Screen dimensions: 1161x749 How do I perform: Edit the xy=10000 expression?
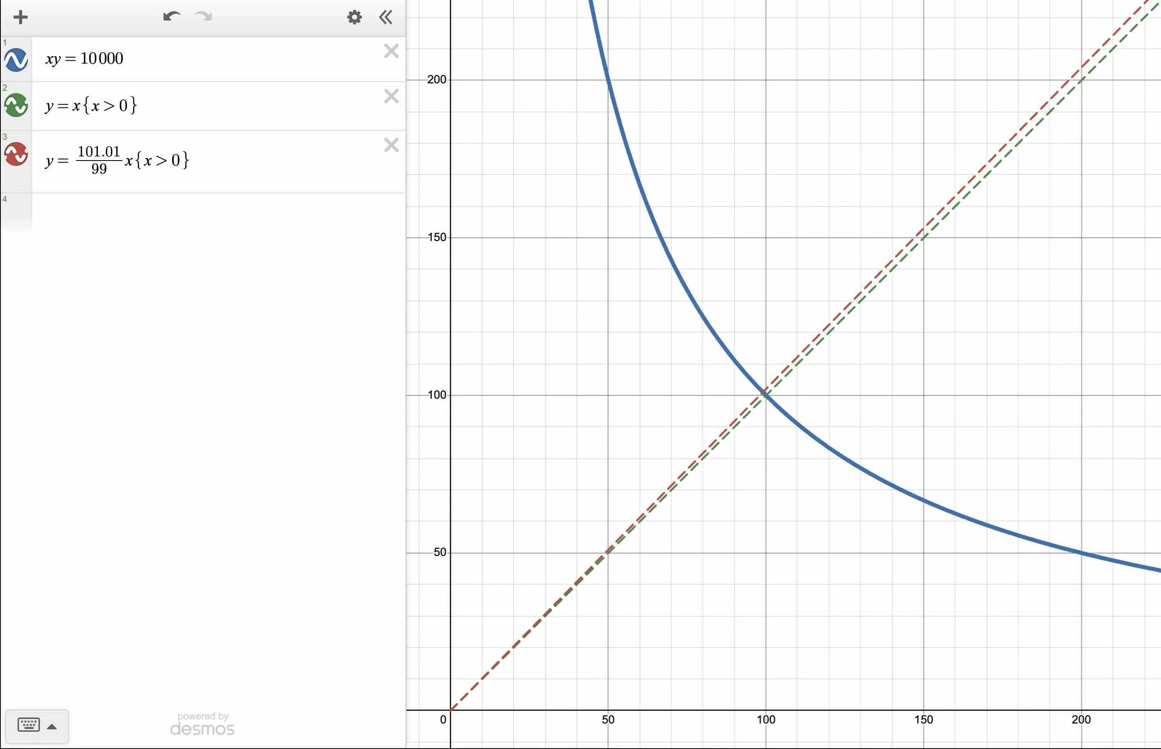146,58
